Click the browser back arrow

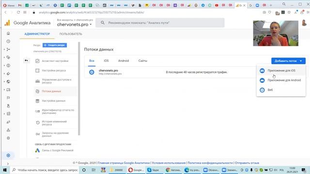[x=5, y=12]
